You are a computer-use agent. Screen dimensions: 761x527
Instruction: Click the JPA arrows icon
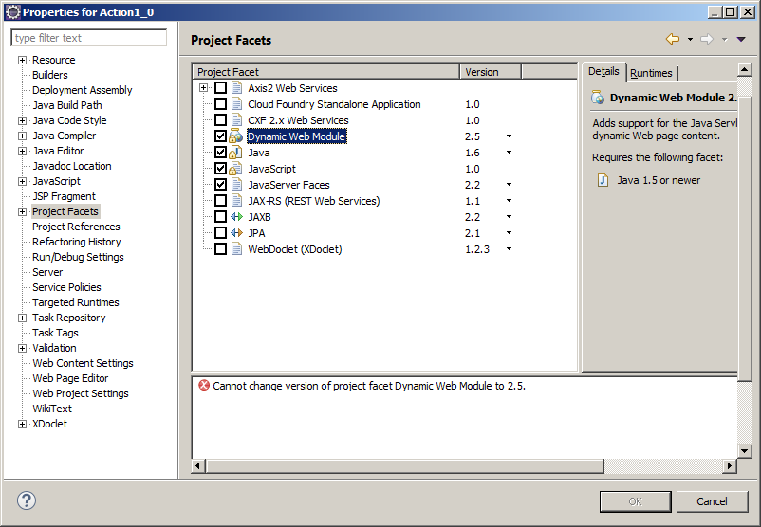point(236,233)
